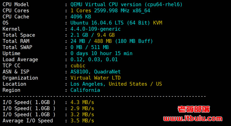Click the '511 MB' swap value
The height and width of the screenshot is (126, 231).
100,47
